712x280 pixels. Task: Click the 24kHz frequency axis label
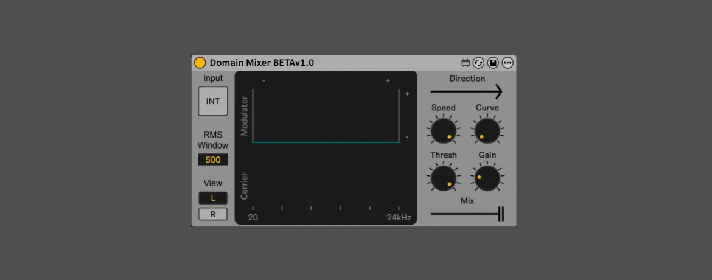[399, 218]
